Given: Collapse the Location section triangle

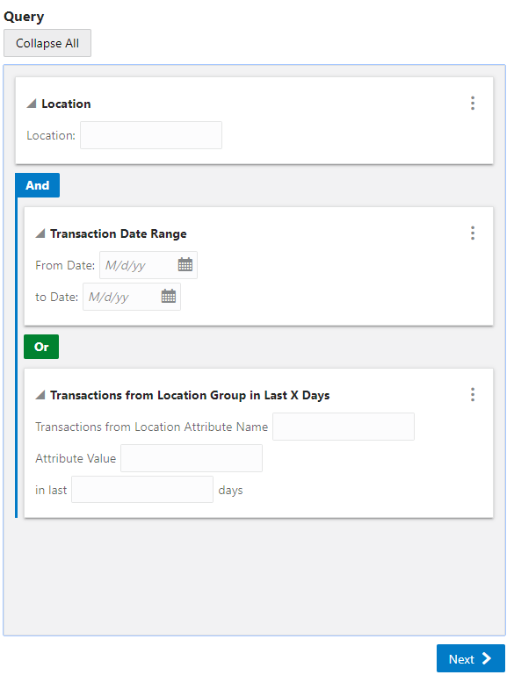Looking at the screenshot, I should pos(32,104).
